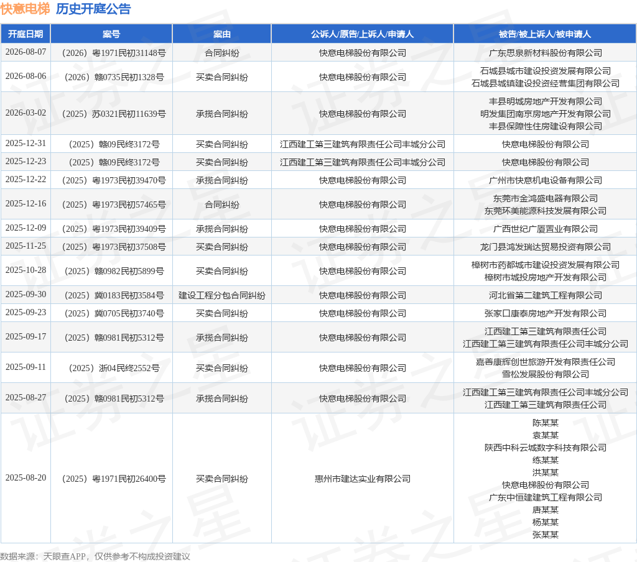Select case number (2026)粤1971民初31148号
The width and height of the screenshot is (637, 562).
coord(114,53)
